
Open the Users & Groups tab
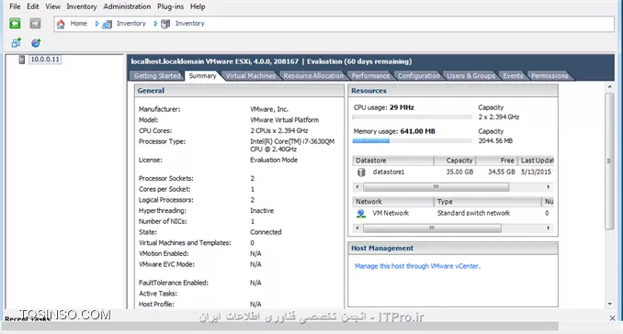(470, 76)
